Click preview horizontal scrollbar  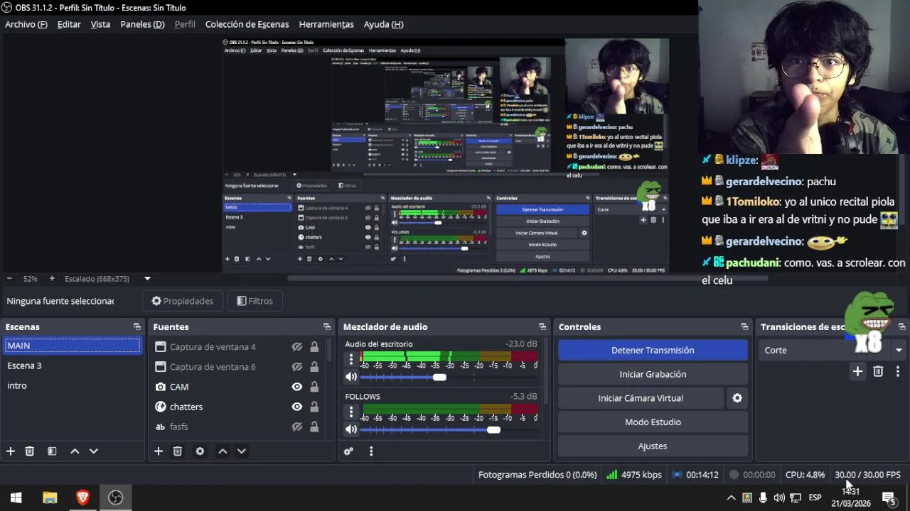click(528, 279)
